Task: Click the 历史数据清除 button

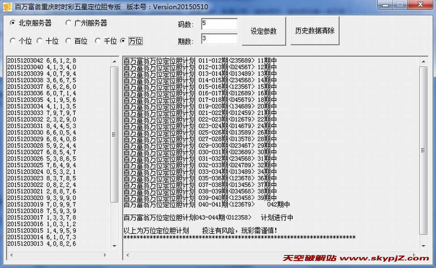Action: (x=315, y=30)
